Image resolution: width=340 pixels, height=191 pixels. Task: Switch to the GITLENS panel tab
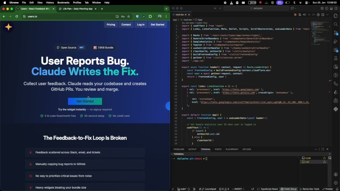[246, 149]
